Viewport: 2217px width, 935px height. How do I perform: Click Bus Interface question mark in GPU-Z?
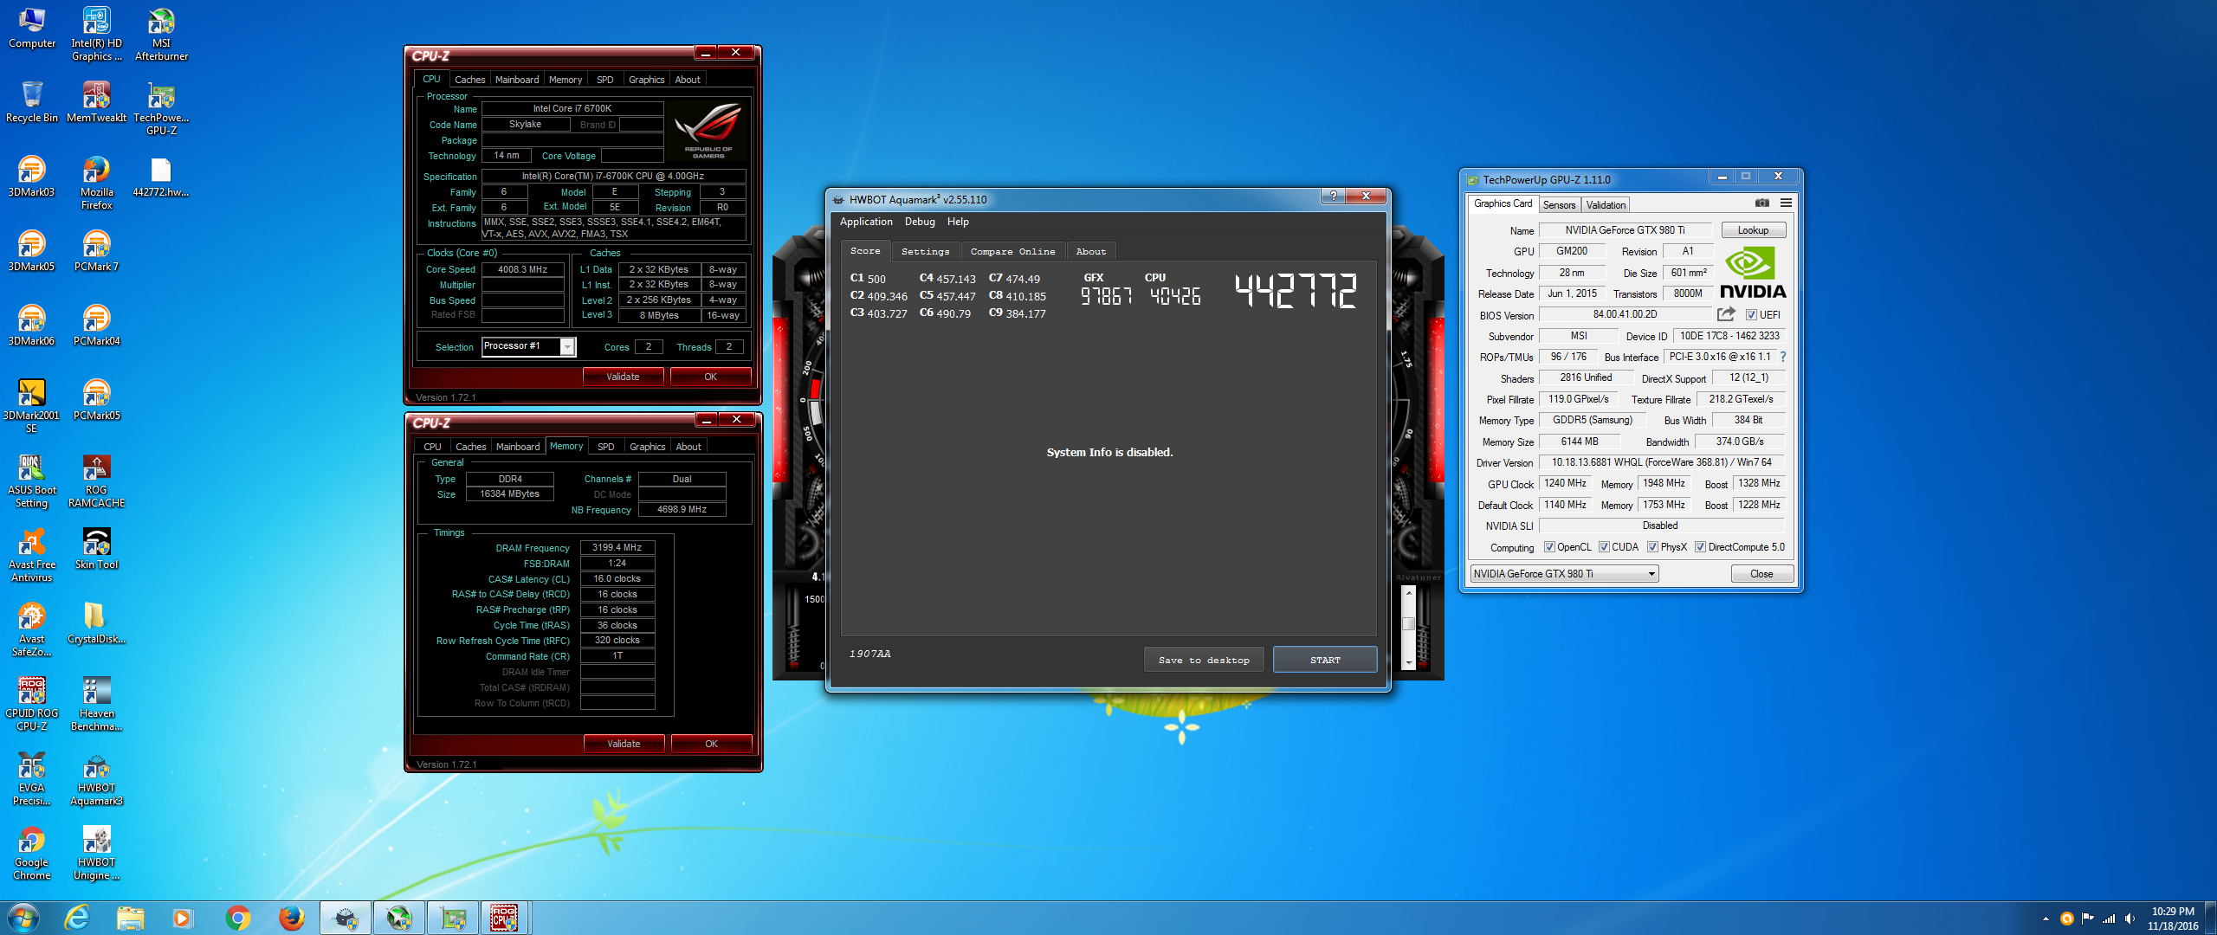[1783, 357]
